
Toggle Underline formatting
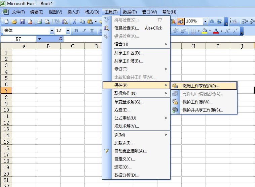pyautogui.click(x=92, y=31)
